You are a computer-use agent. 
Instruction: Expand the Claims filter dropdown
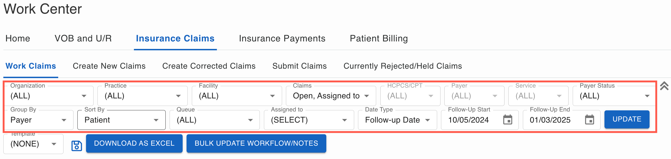click(x=331, y=96)
